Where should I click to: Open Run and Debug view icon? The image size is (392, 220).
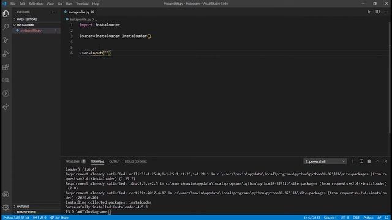coord(6,53)
